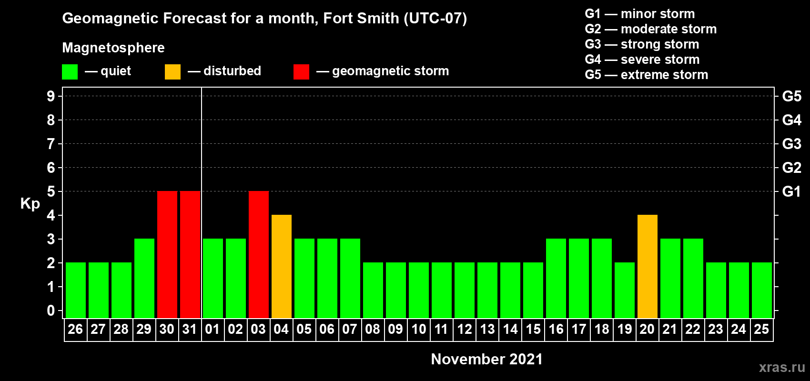Click the G1 minor storm legend entry

(640, 14)
